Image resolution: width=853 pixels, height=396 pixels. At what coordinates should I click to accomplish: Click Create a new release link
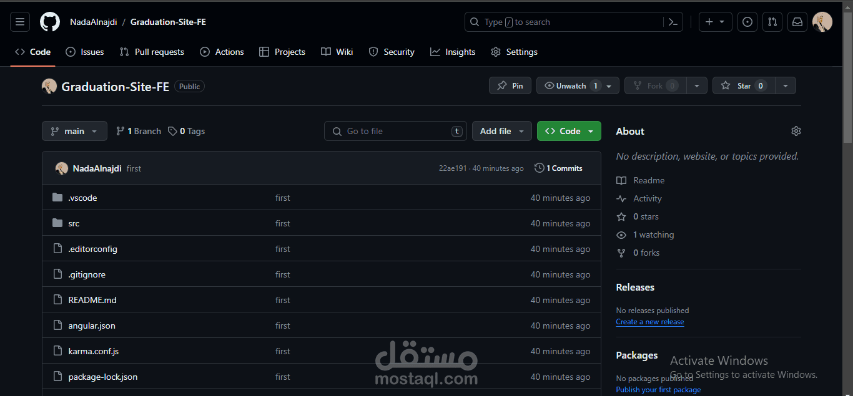(x=650, y=322)
